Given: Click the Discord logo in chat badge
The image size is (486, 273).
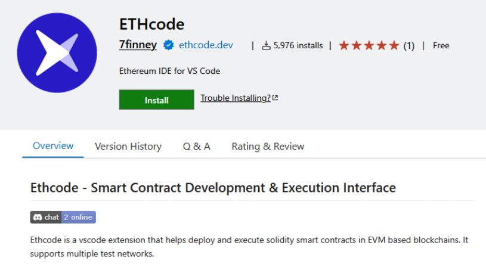Looking at the screenshot, I should pos(38,217).
